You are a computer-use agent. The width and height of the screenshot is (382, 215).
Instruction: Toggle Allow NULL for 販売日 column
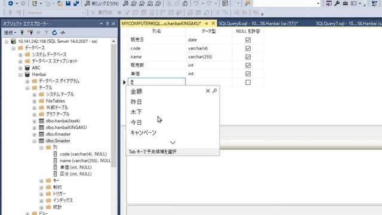coord(248,40)
